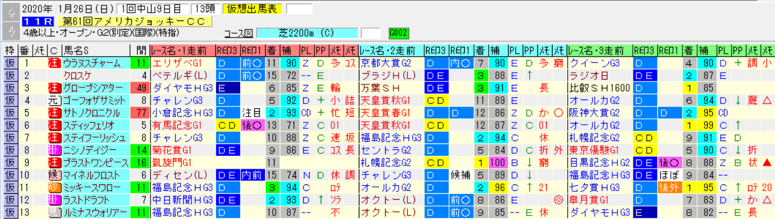Click the 掛 mark beside ニシノデイジー
This screenshot has width=775, height=219.
pos(55,150)
